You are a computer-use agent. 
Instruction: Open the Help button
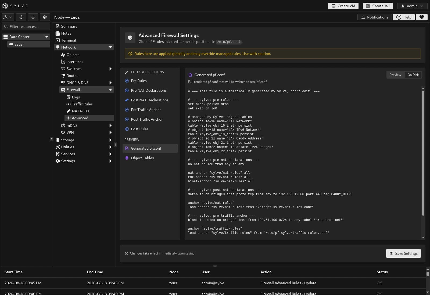click(x=404, y=17)
